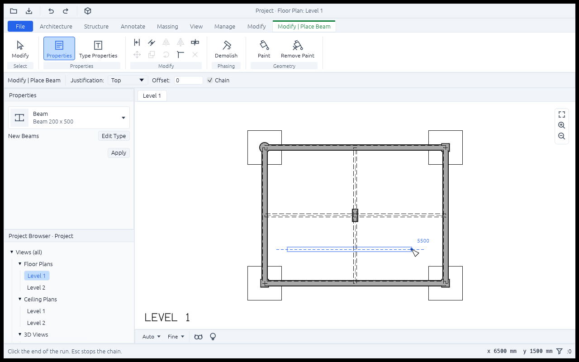Viewport: 579px width, 362px height.
Task: Click the Open folder icon
Action: pos(14,11)
